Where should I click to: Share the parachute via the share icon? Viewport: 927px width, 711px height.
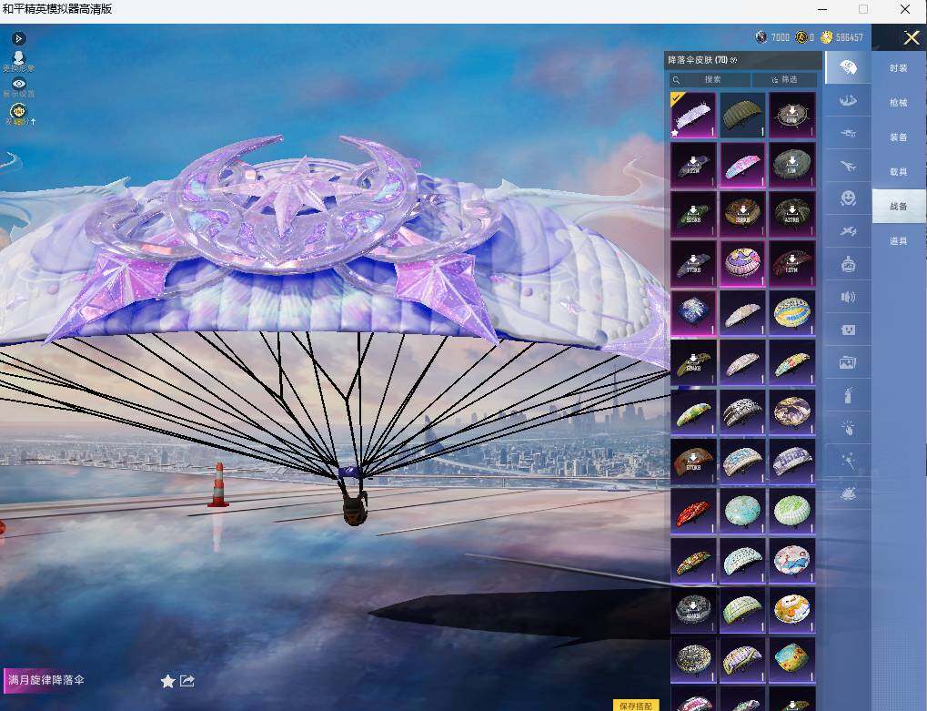pos(187,681)
